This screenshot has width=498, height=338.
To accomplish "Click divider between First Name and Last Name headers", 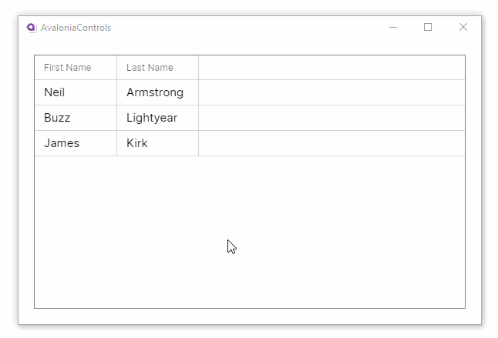I will (116, 68).
